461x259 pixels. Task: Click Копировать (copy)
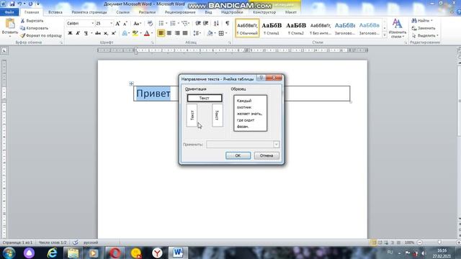coord(34,28)
